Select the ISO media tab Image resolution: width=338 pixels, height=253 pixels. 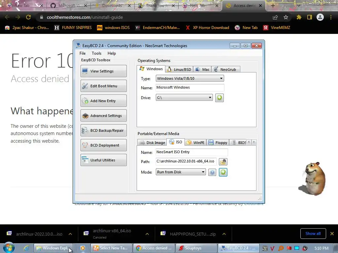(176, 142)
